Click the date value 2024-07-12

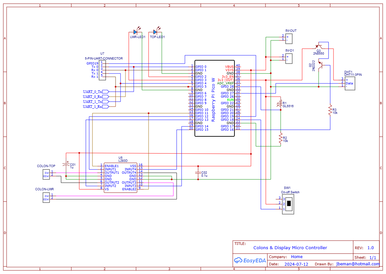[x=296, y=264]
